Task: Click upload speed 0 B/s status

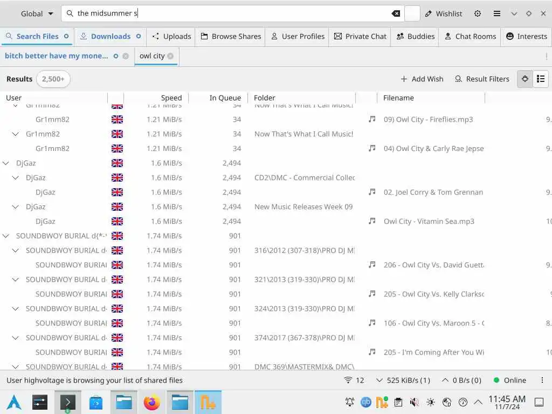Action: click(x=461, y=380)
